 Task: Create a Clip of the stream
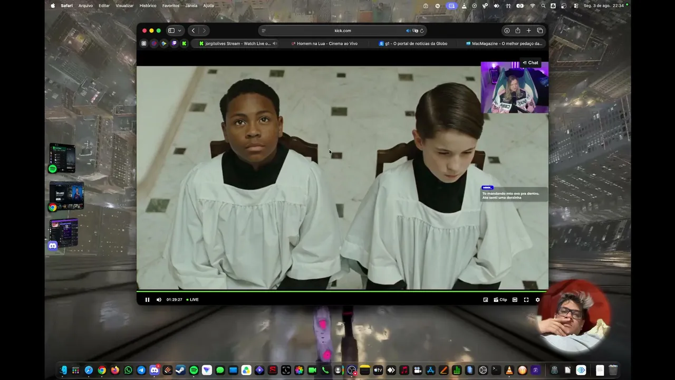tap(500, 300)
